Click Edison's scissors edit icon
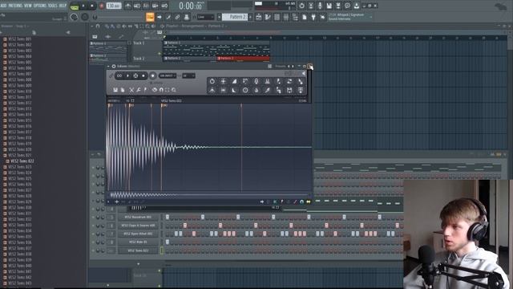Image resolution: width=513 pixels, height=289 pixels. click(x=131, y=90)
